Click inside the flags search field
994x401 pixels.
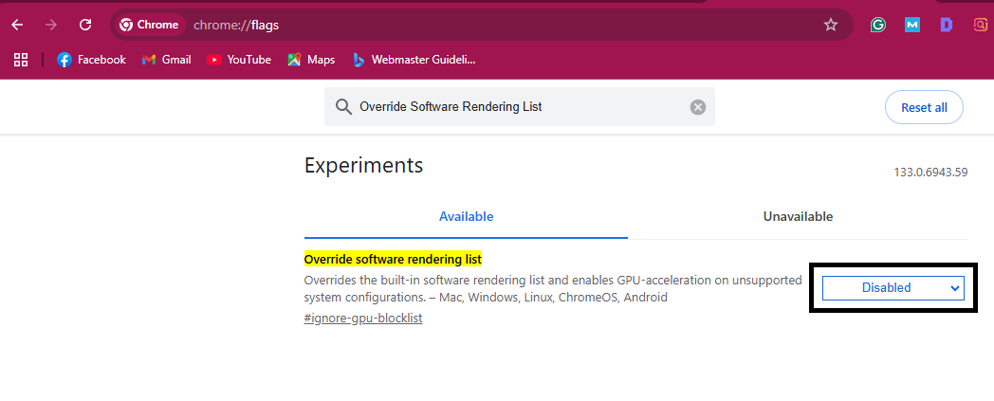pos(512,107)
